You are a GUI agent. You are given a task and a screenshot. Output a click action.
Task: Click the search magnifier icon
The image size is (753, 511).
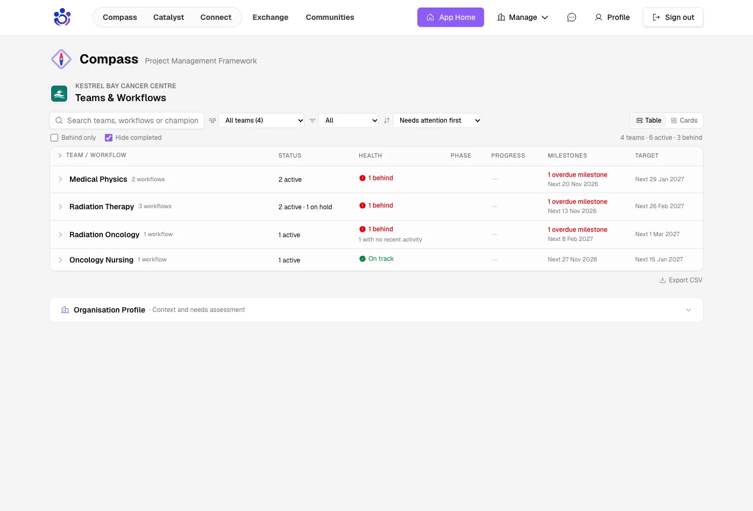[59, 120]
